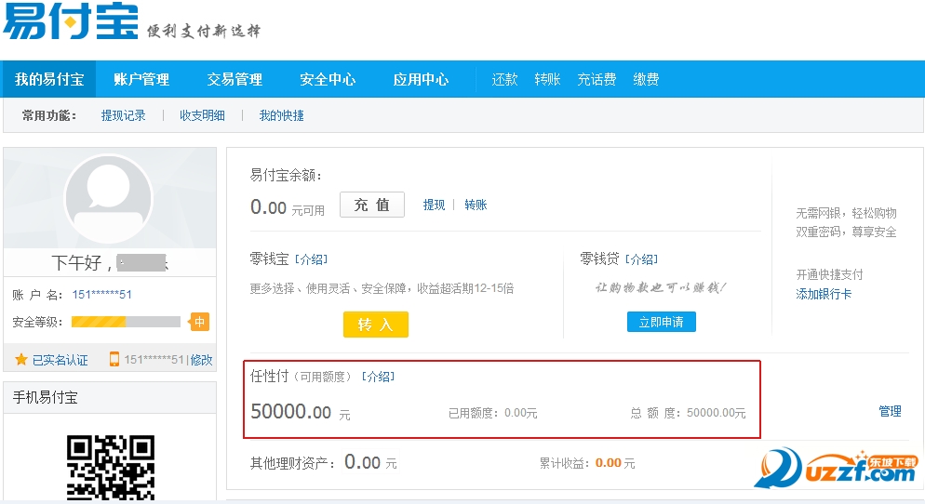Go to 安全中心 tab
The height and width of the screenshot is (504, 925).
point(328,79)
